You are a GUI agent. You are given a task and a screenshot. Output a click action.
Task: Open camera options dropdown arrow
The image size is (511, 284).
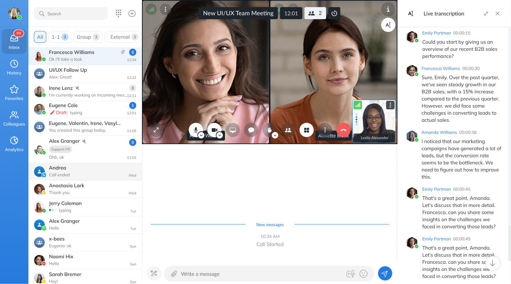(220, 135)
